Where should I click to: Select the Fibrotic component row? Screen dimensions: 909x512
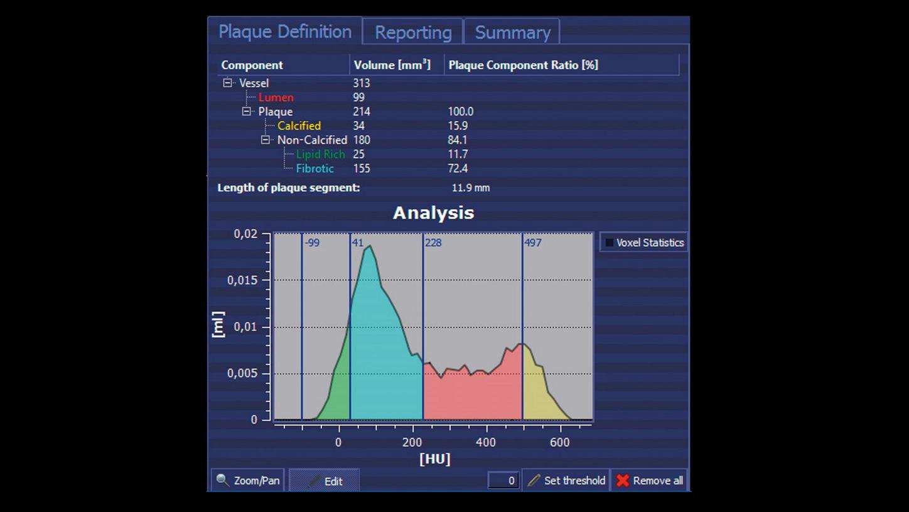tap(315, 168)
